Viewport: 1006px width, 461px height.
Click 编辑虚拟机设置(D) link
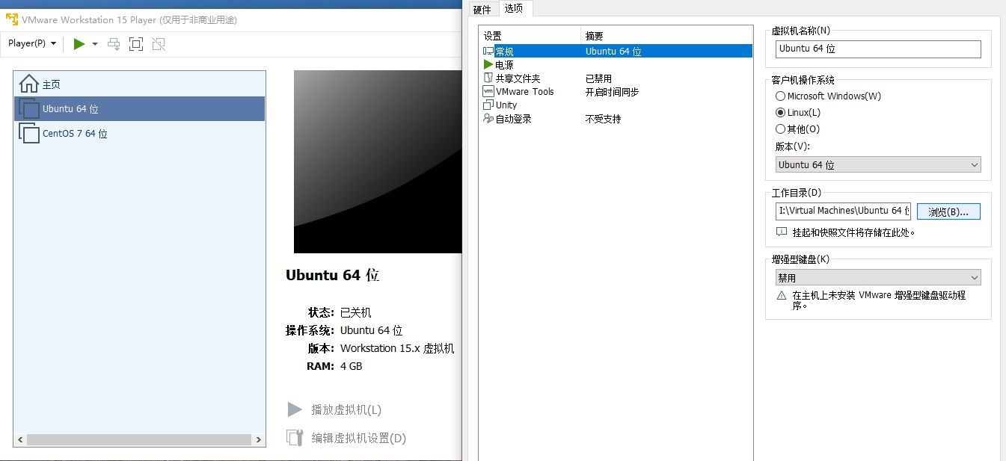[x=358, y=438]
